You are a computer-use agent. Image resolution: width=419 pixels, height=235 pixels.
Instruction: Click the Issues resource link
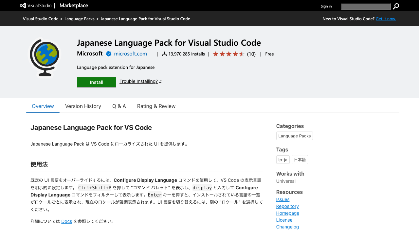pyautogui.click(x=282, y=199)
